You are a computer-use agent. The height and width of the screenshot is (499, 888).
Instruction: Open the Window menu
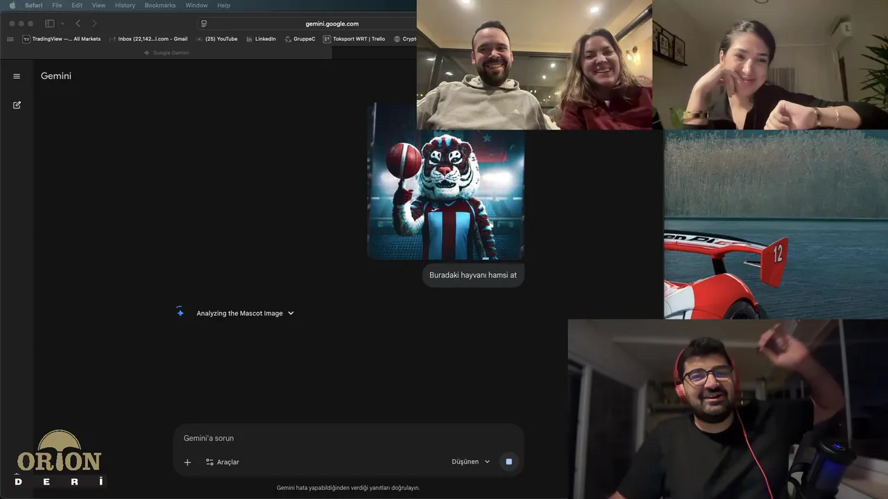click(196, 6)
